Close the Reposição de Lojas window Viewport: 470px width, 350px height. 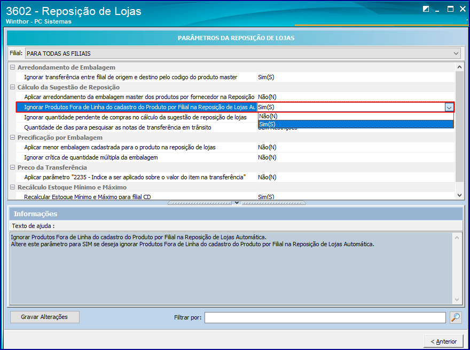[x=463, y=9]
